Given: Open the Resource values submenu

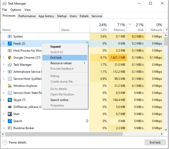Looking at the screenshot, I should (65, 63).
